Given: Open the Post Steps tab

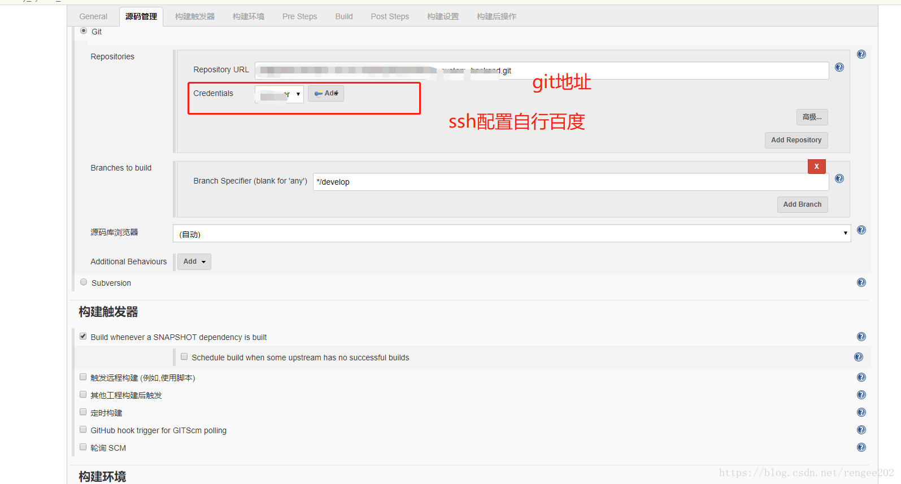Looking at the screenshot, I should [x=390, y=16].
